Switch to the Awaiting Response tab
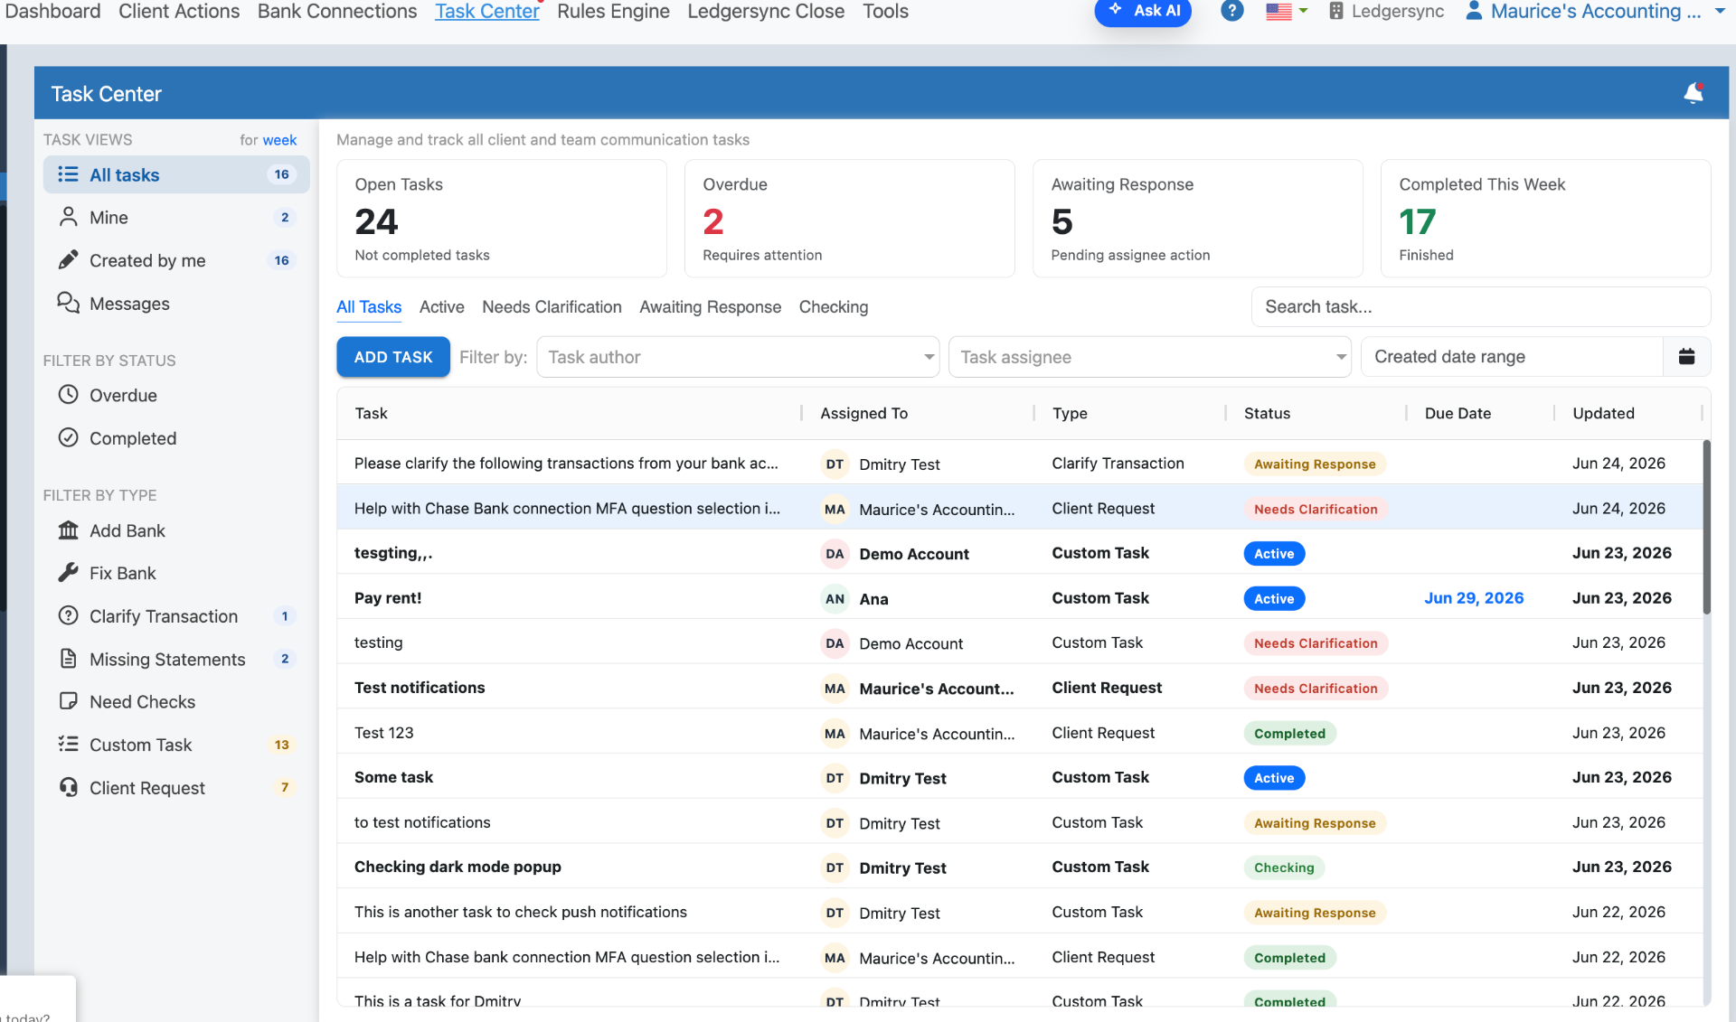The width and height of the screenshot is (1736, 1022). (x=710, y=307)
